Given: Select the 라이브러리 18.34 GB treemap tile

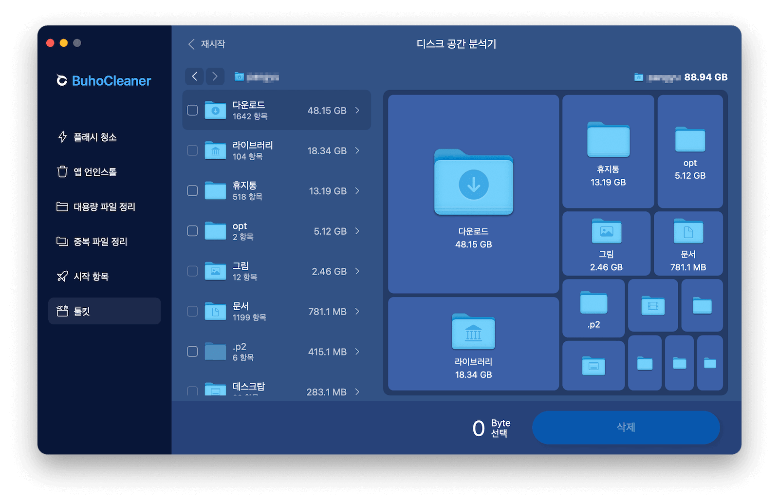Looking at the screenshot, I should pyautogui.click(x=473, y=344).
